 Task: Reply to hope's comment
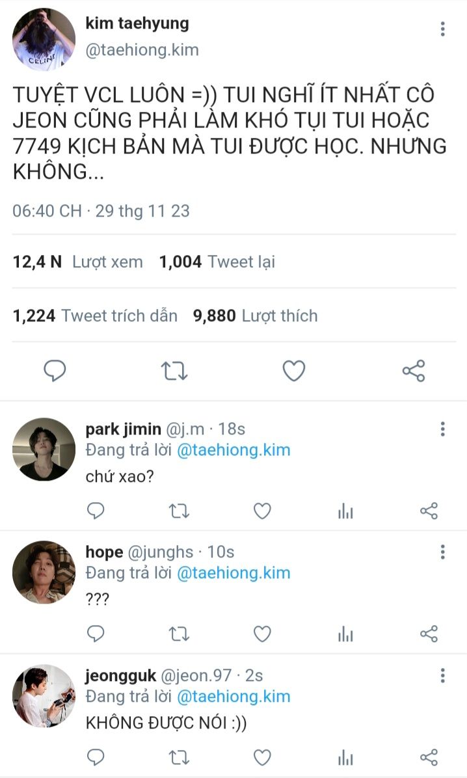coord(96,634)
